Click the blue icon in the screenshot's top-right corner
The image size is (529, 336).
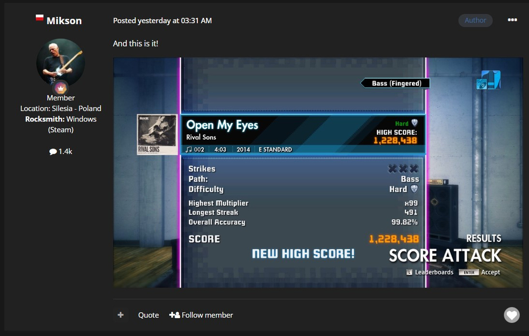[x=488, y=81]
